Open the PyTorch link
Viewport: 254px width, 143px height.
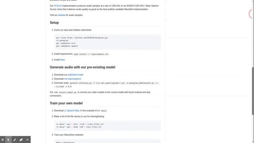click(58, 6)
